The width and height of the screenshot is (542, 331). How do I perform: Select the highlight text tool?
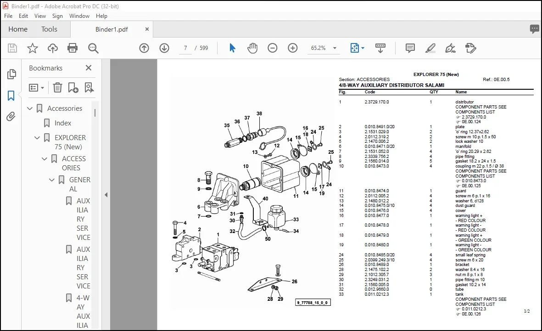pyautogui.click(x=430, y=48)
